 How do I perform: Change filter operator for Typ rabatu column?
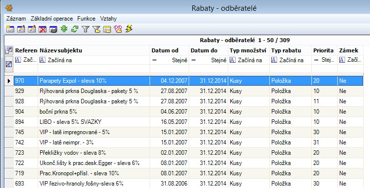tap(274, 60)
